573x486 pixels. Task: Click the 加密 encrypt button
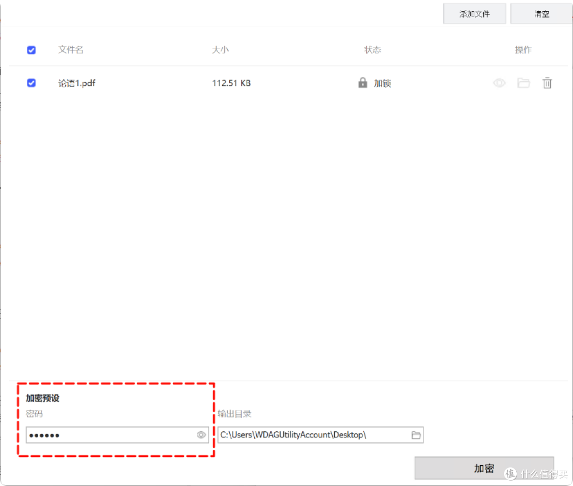(484, 468)
